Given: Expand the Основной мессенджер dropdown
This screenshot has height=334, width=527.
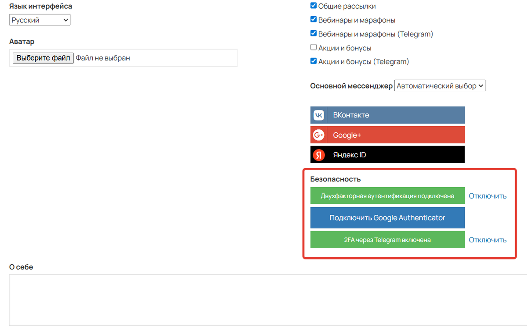Looking at the screenshot, I should point(440,86).
